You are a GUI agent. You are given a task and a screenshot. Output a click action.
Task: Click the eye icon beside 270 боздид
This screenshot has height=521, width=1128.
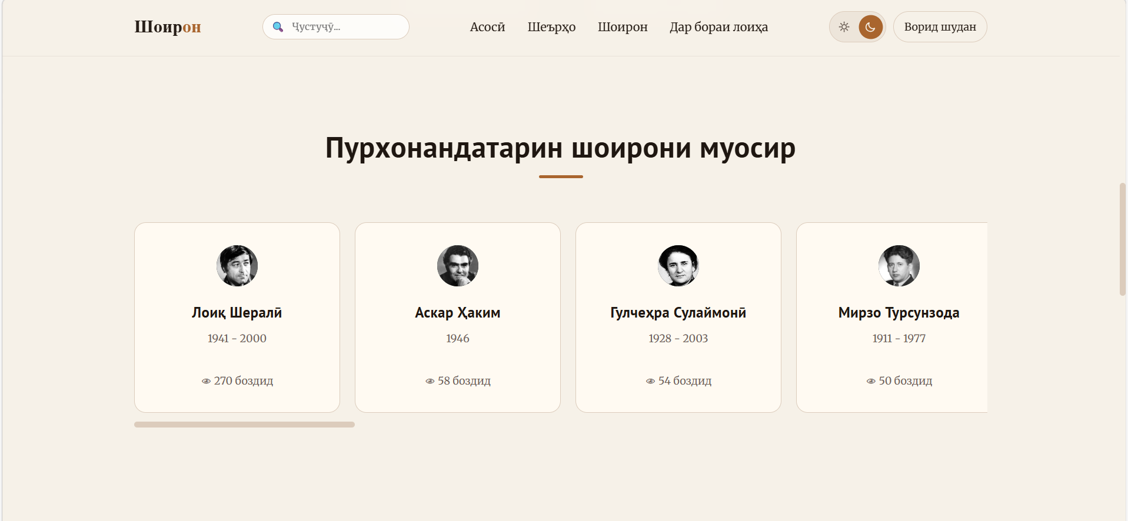[x=206, y=381]
